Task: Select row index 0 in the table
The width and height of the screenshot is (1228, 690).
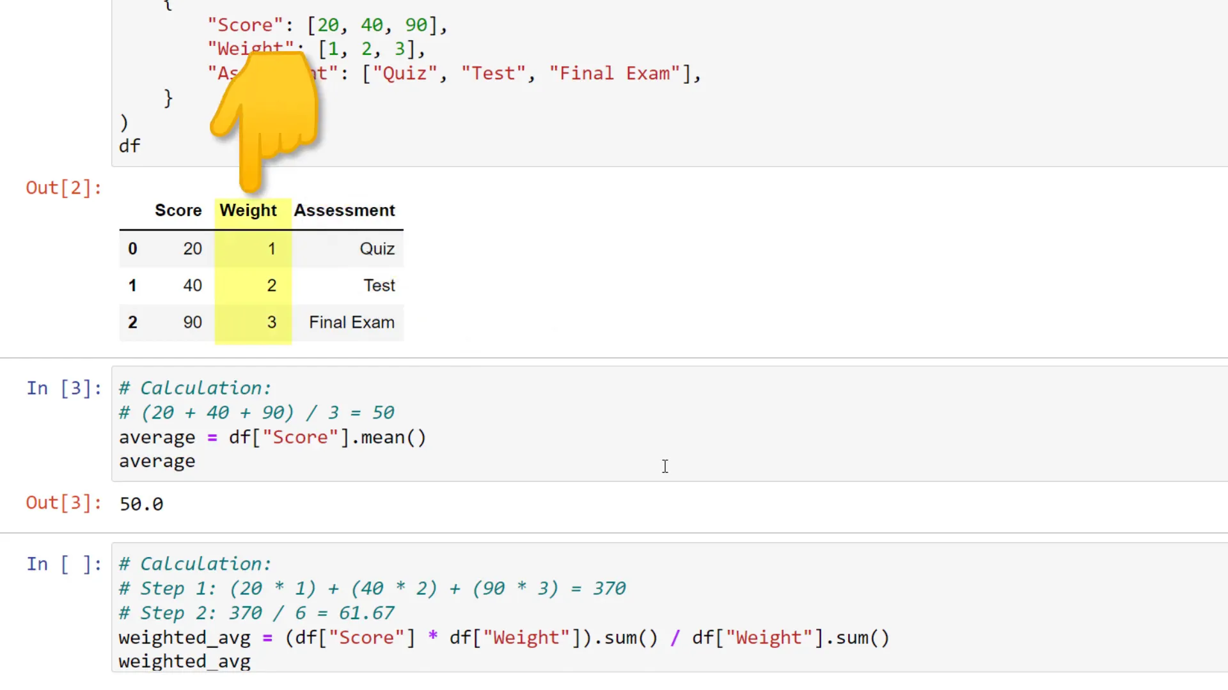Action: pyautogui.click(x=132, y=249)
